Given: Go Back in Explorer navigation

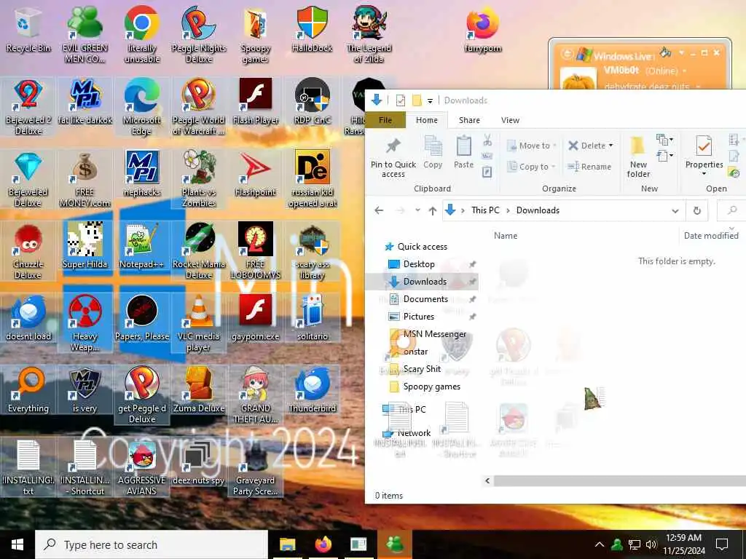Looking at the screenshot, I should [x=379, y=210].
